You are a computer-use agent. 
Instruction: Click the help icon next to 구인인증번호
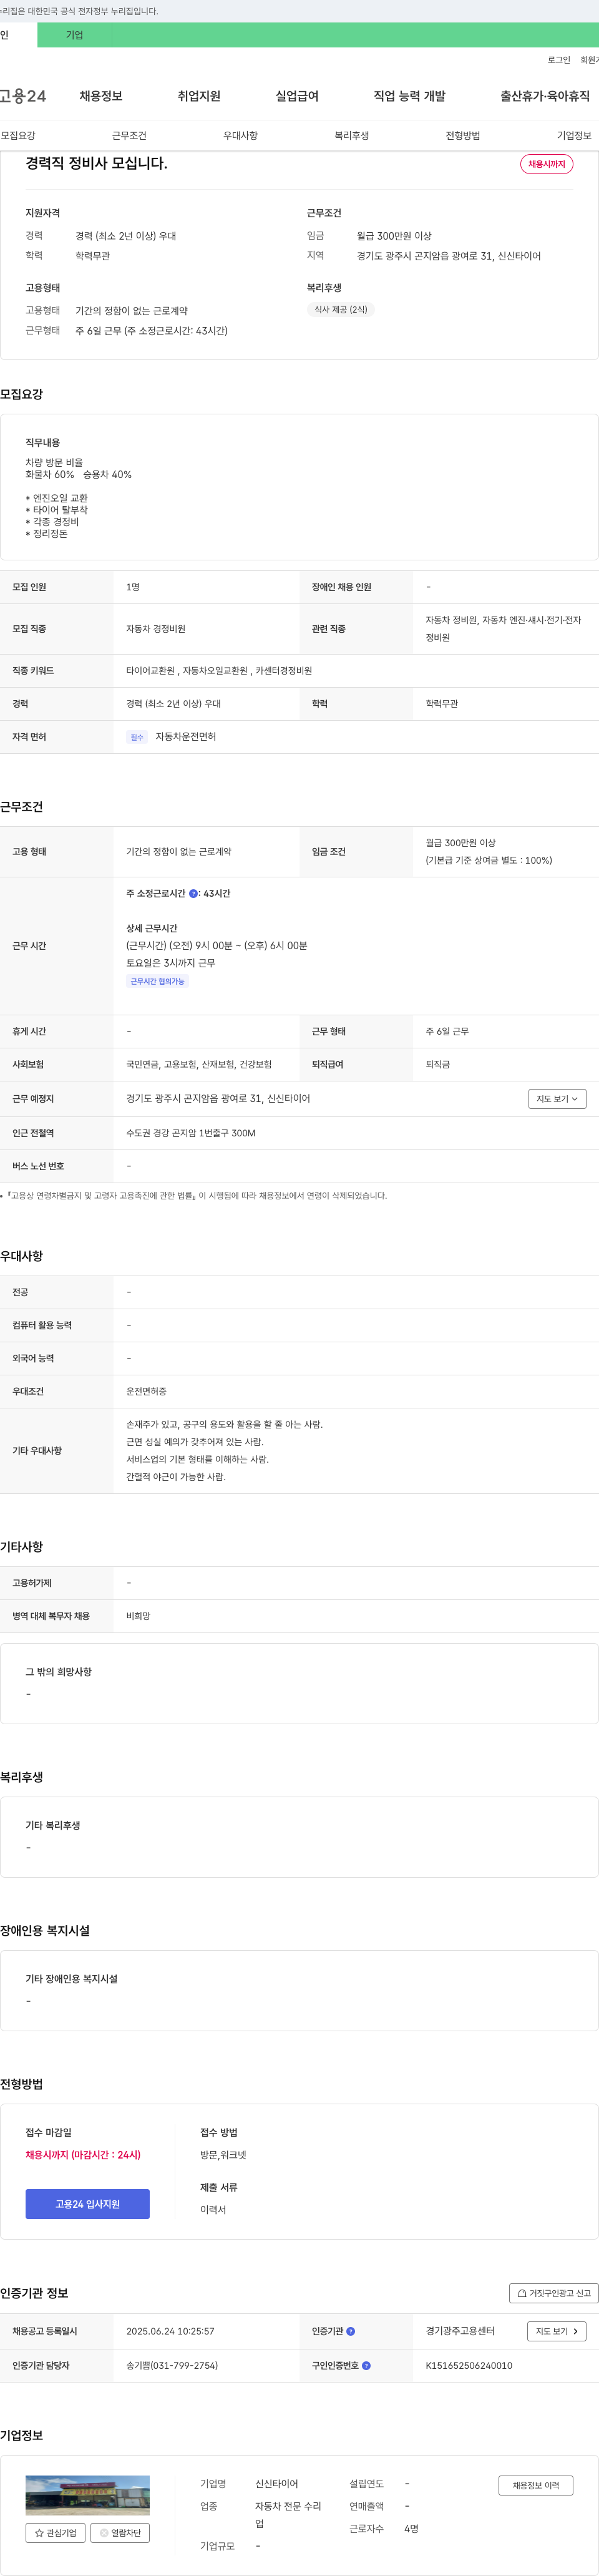point(366,2365)
